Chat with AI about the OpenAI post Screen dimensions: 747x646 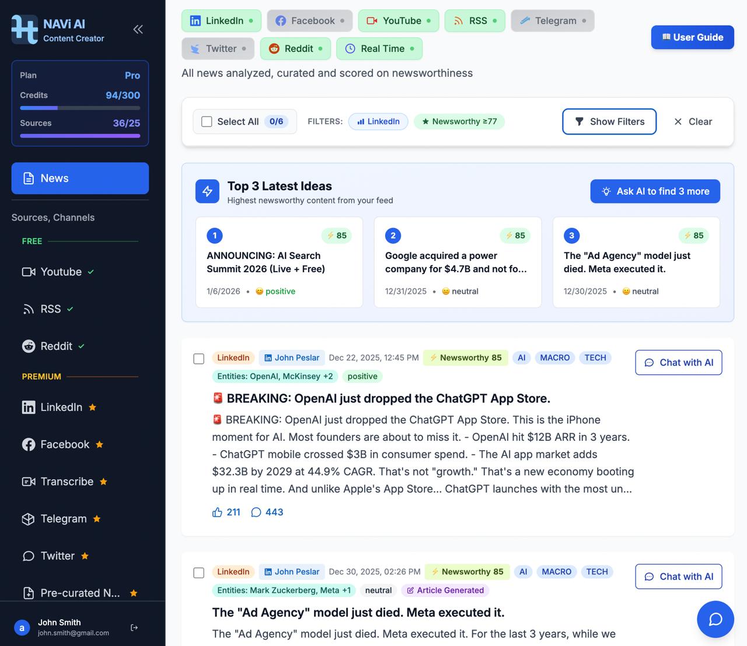(x=679, y=363)
